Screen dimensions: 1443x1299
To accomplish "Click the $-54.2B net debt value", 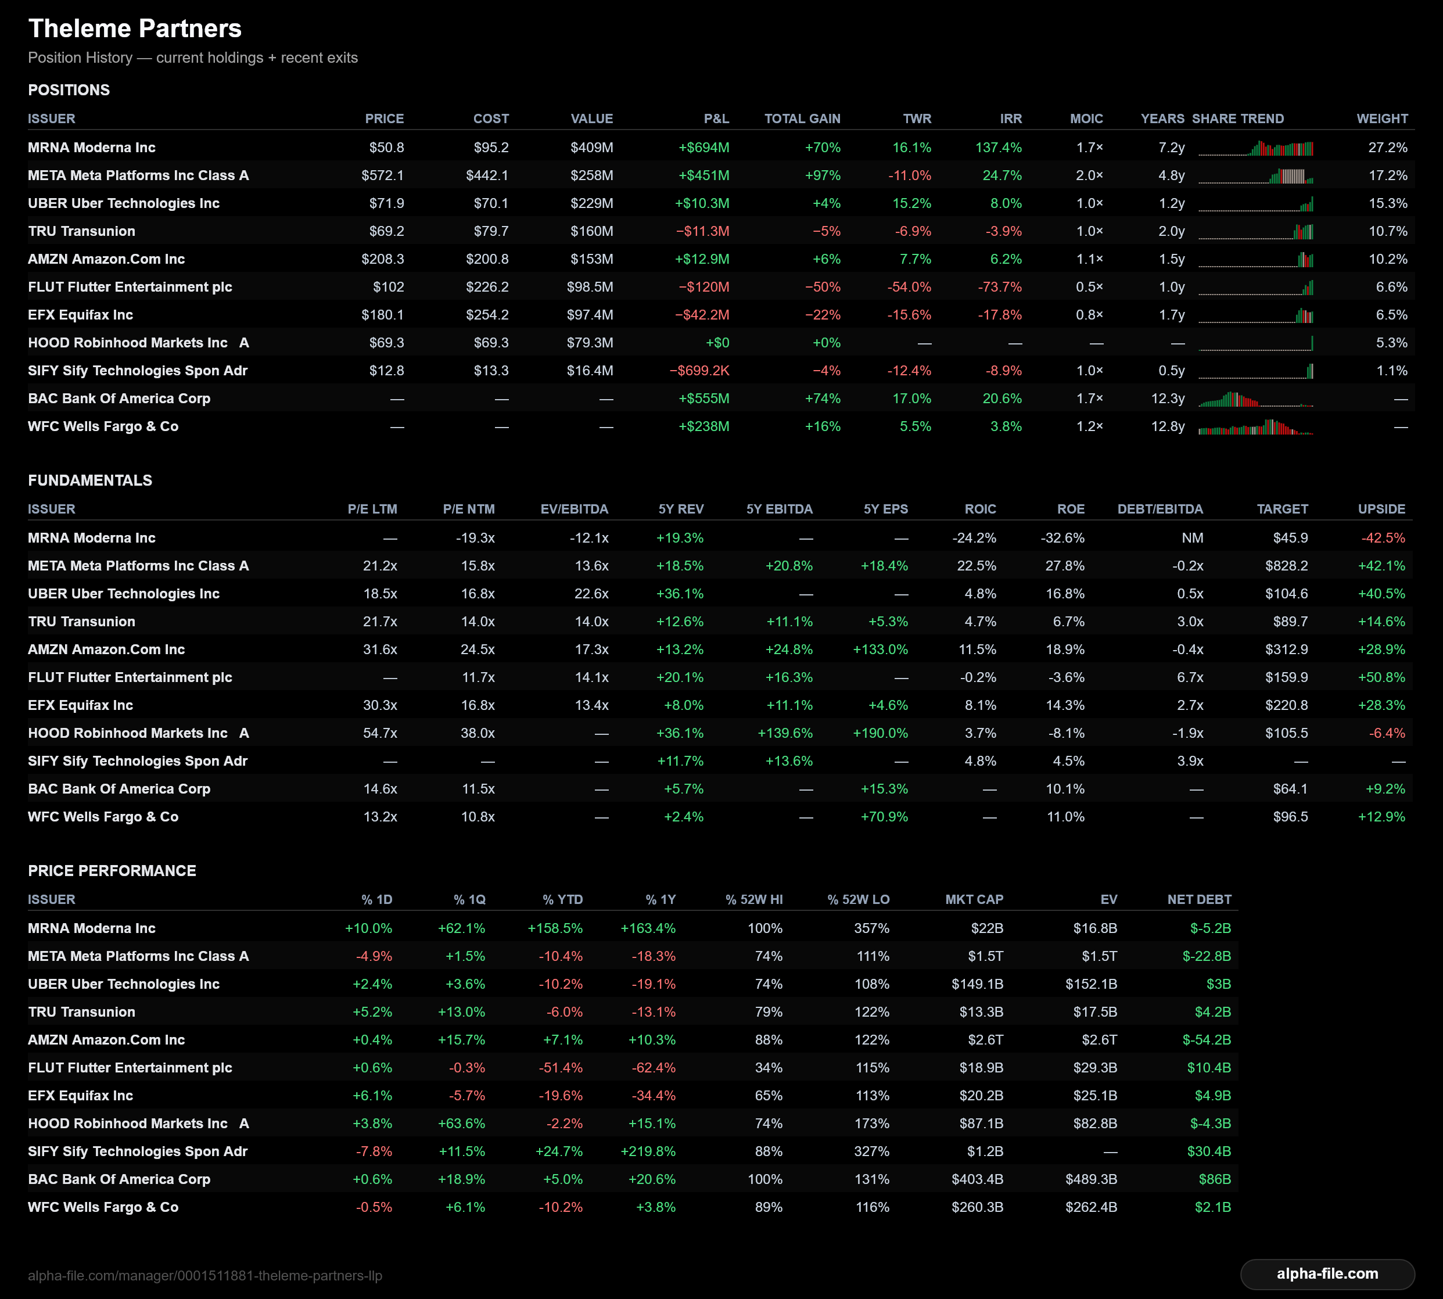I will pyautogui.click(x=1207, y=1040).
